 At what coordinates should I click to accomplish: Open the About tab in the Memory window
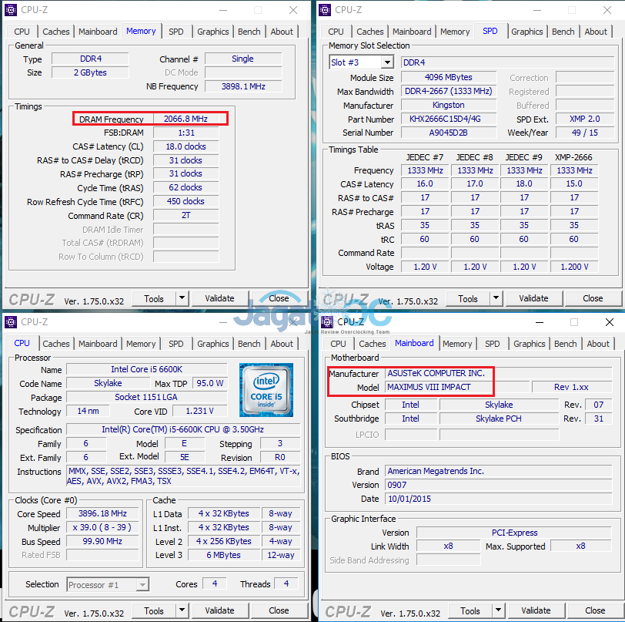tap(282, 32)
